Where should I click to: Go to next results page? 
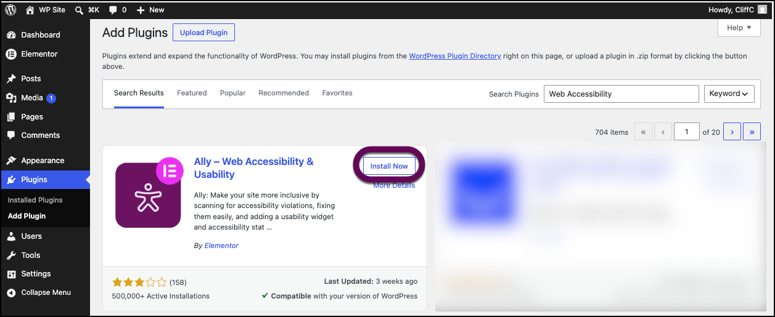(x=732, y=132)
